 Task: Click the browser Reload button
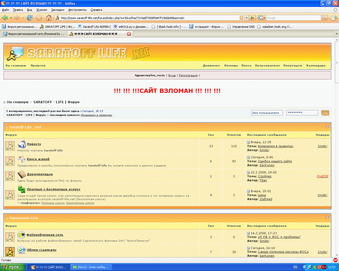30,18
